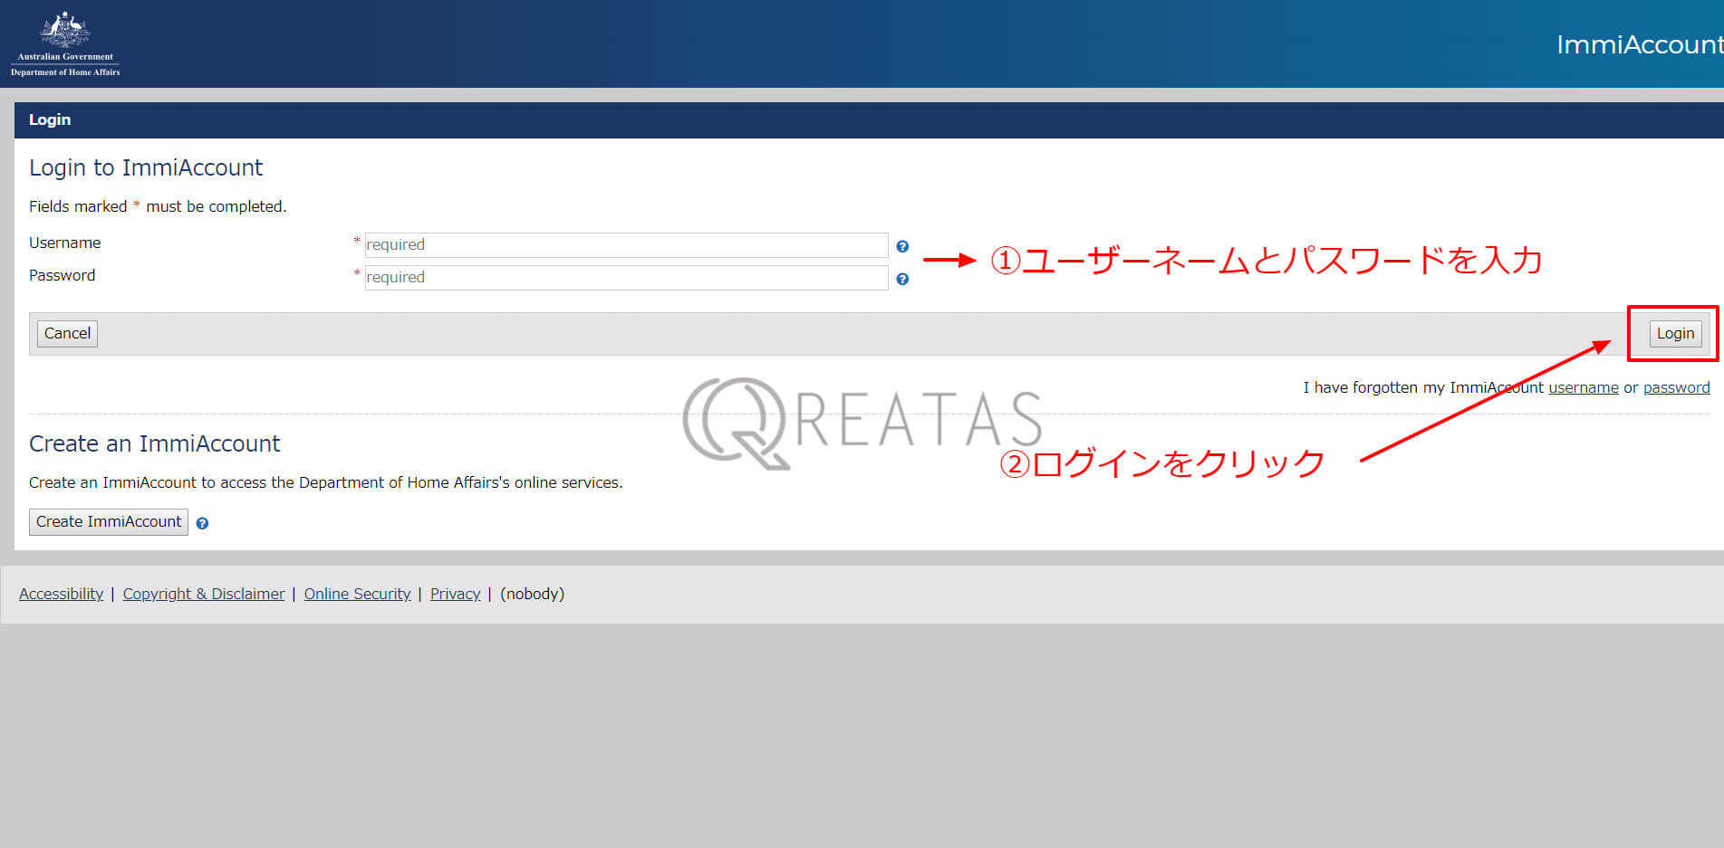Screen dimensions: 1724x848
Task: Open the Privacy footer link
Action: pyautogui.click(x=456, y=594)
